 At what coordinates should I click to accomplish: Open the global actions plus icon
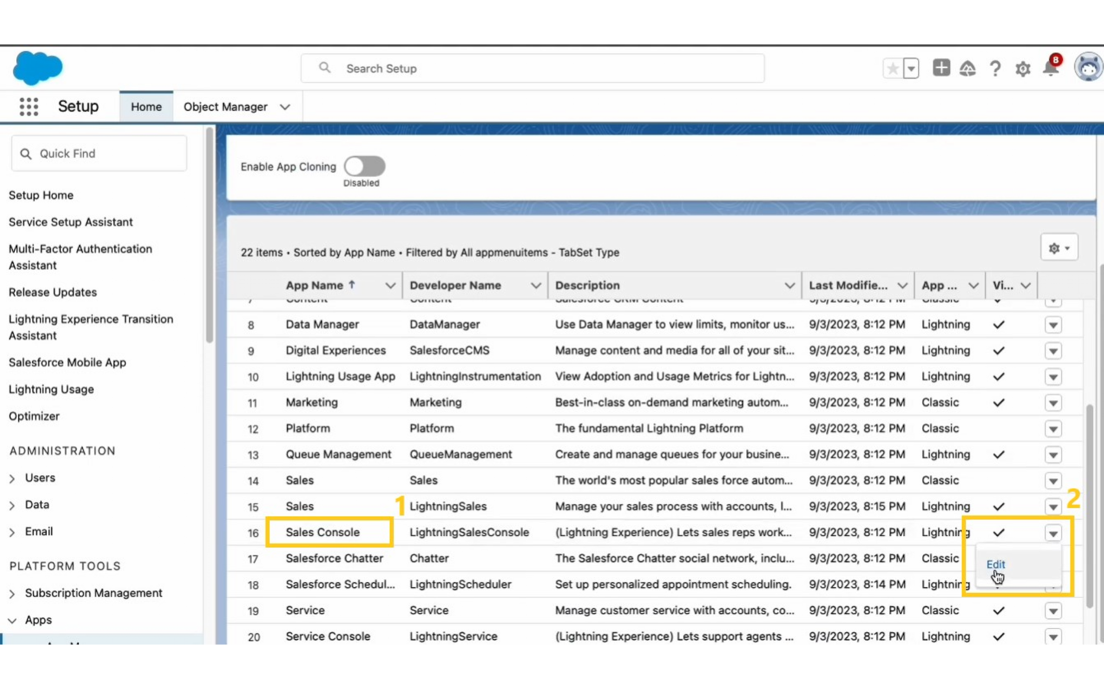coord(941,68)
